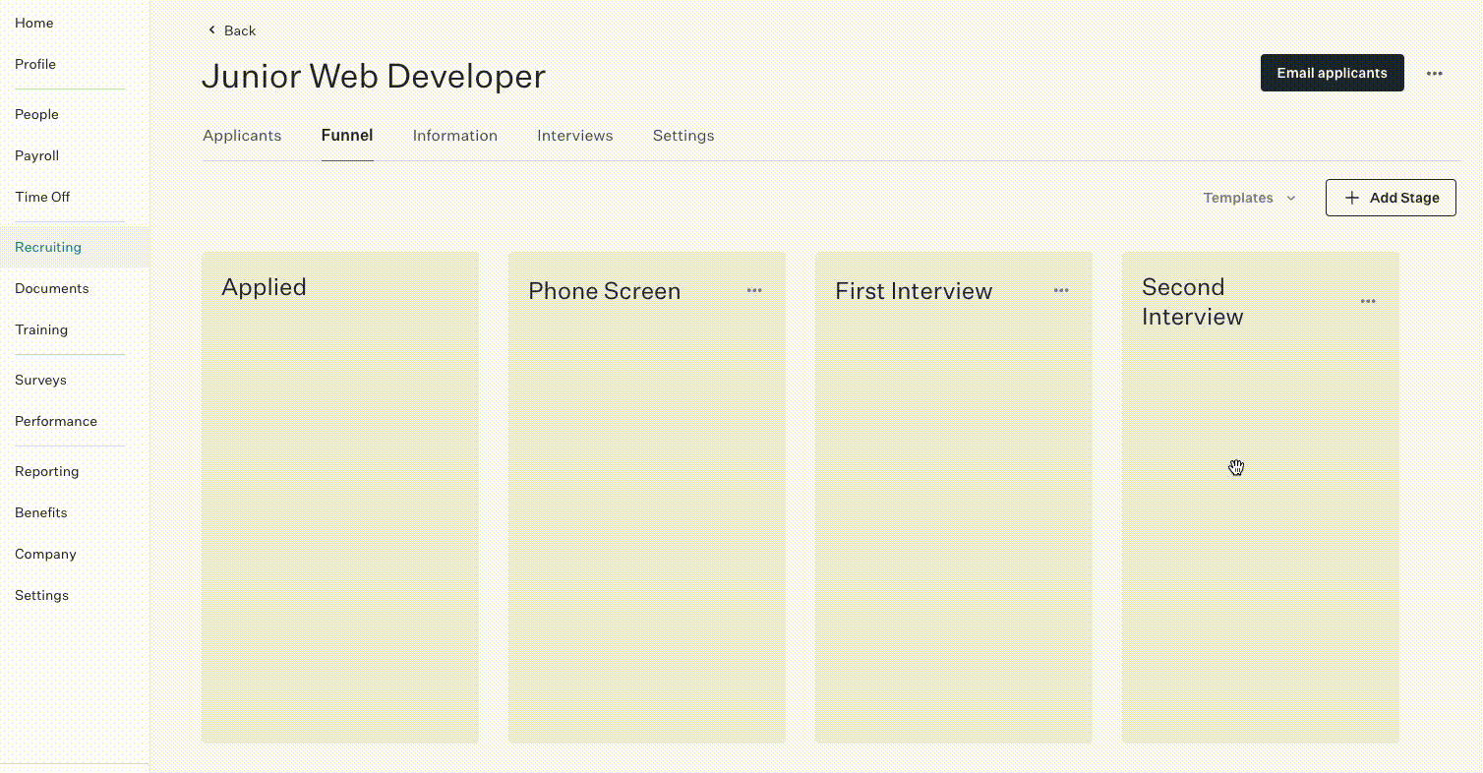Click the Email applicants button
This screenshot has height=773, width=1483.
pyautogui.click(x=1333, y=73)
